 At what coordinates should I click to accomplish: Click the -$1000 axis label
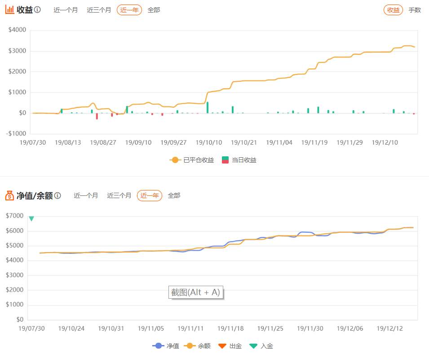[16, 133]
